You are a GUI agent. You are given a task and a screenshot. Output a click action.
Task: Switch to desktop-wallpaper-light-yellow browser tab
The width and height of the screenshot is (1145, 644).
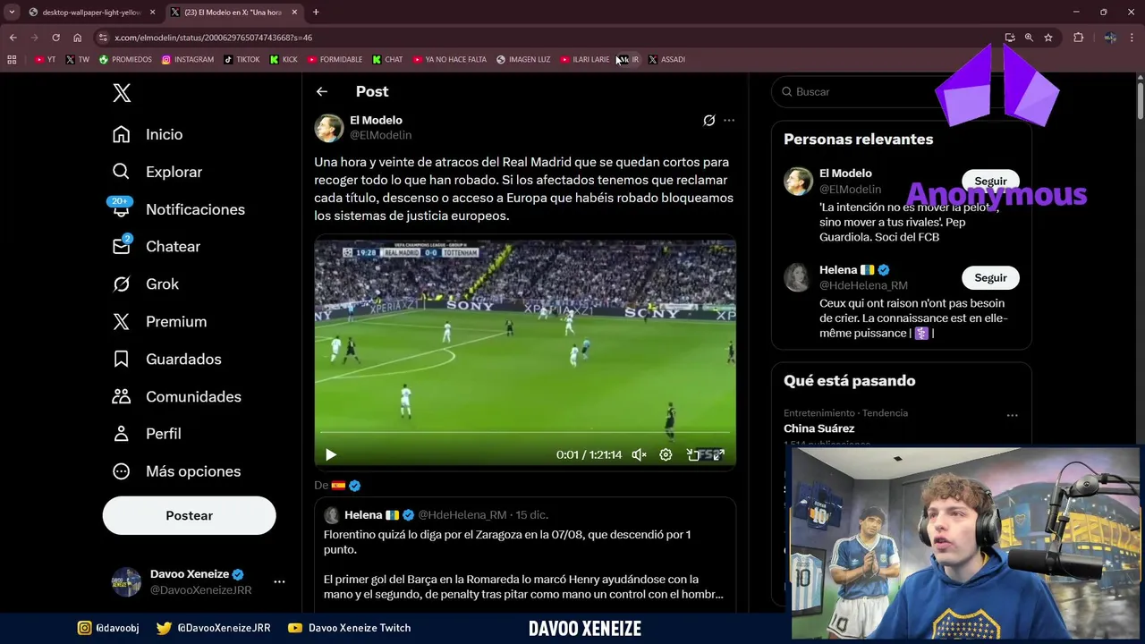click(x=90, y=13)
